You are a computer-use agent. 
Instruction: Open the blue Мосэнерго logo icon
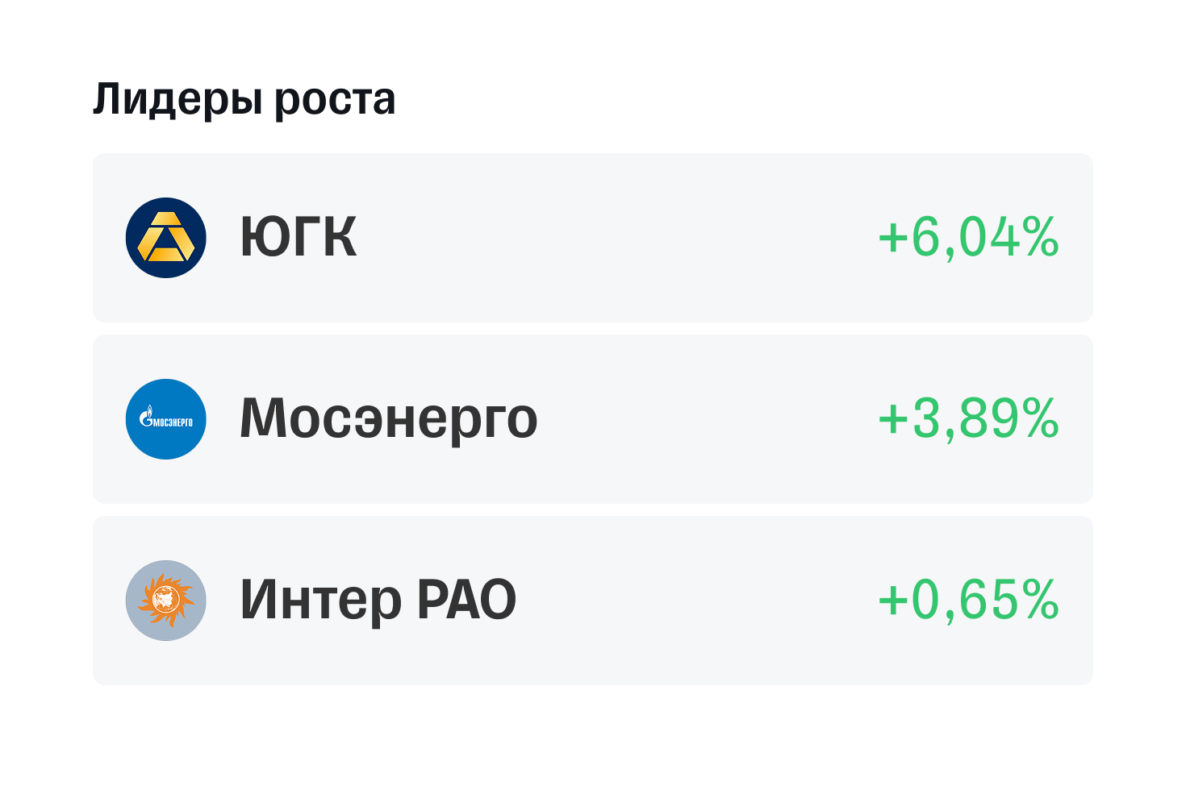[x=165, y=419]
